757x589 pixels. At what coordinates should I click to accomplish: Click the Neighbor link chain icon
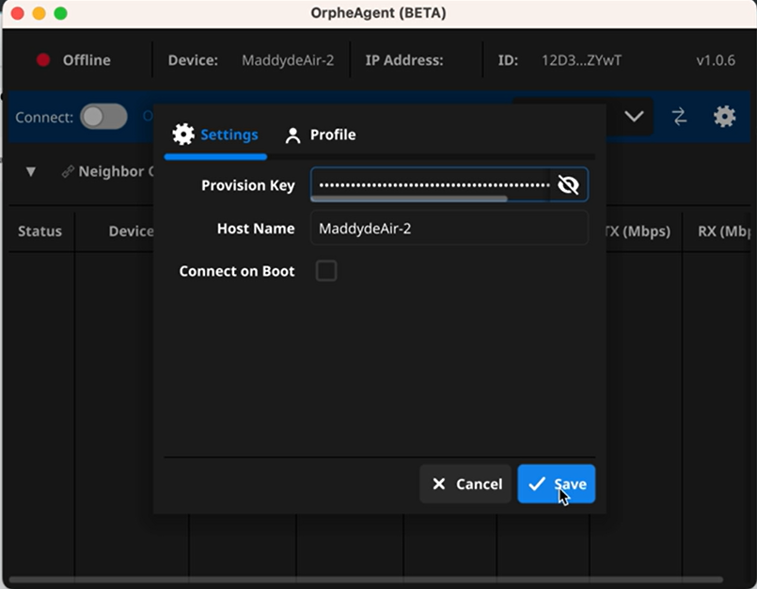(x=68, y=172)
